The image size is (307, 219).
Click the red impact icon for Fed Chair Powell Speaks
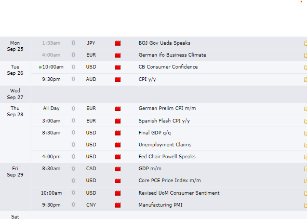(118, 157)
